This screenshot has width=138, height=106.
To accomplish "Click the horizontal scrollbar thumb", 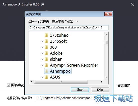I will (x=61, y=82).
